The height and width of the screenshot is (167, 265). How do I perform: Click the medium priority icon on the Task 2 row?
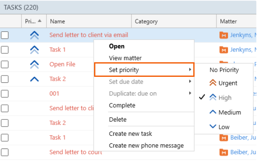(x=34, y=79)
